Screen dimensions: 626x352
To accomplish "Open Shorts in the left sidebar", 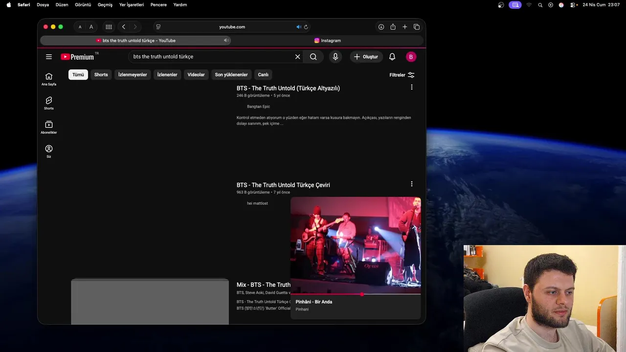I will coord(49,103).
